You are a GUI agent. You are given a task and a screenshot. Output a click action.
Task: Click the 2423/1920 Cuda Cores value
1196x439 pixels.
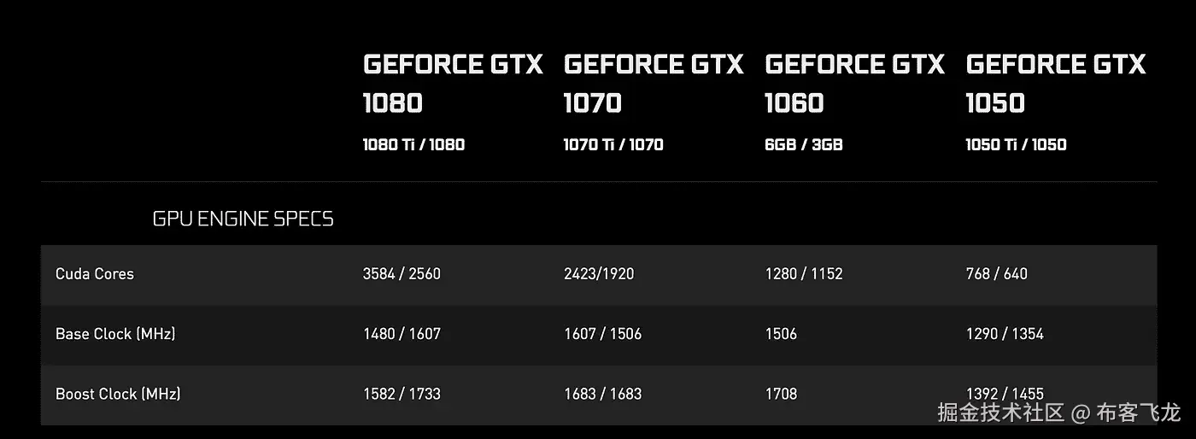pyautogui.click(x=599, y=273)
